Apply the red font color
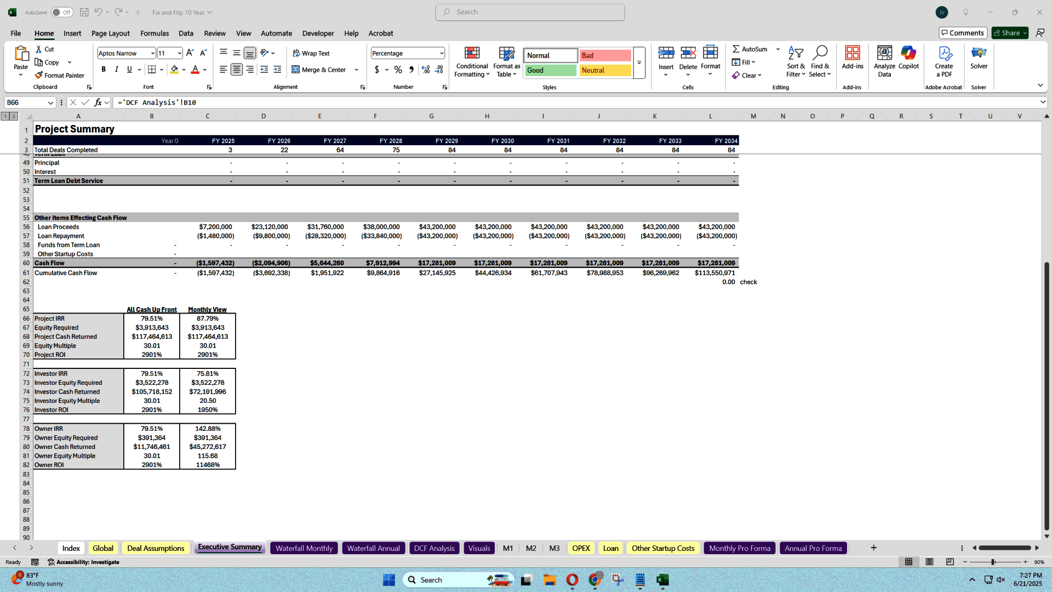1052x592 pixels. click(x=195, y=70)
